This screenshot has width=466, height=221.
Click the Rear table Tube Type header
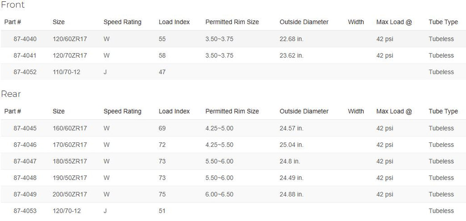coord(443,111)
